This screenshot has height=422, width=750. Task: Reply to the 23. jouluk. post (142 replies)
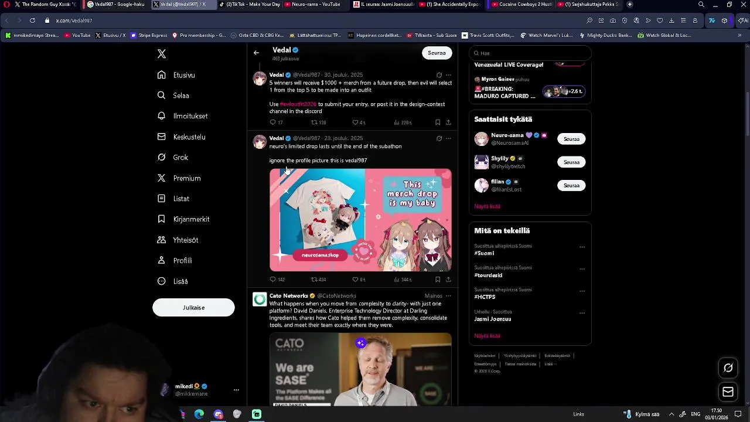[277, 280]
